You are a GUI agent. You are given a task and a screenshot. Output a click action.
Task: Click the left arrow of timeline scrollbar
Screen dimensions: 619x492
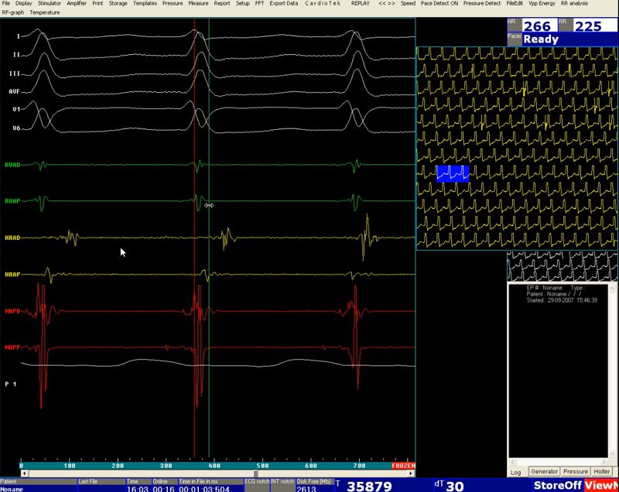pyautogui.click(x=25, y=473)
